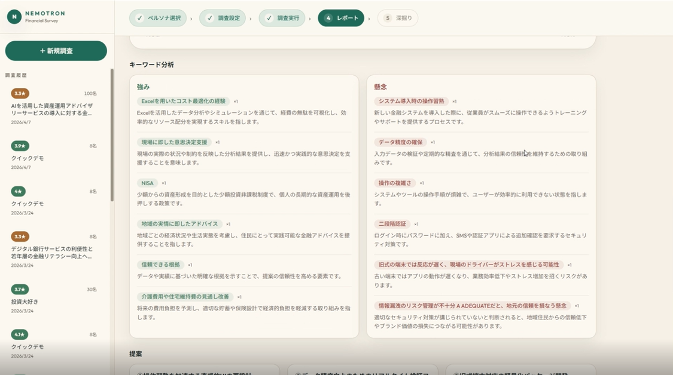Screen dimensions: 673x375
Task: Open history item AIを活用した資産運用アドバイザリーサービス
Action: point(54,107)
